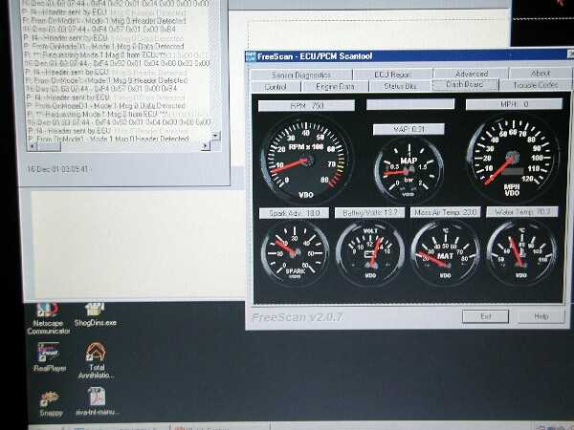Click the MPH 0 readout field
This screenshot has height=430, width=574.
(514, 104)
